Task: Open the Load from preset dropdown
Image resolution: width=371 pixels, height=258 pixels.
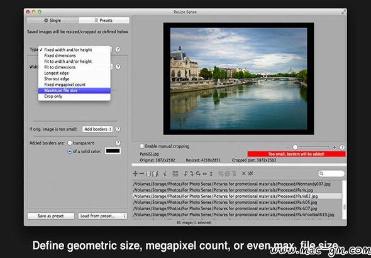Action: coord(102,216)
